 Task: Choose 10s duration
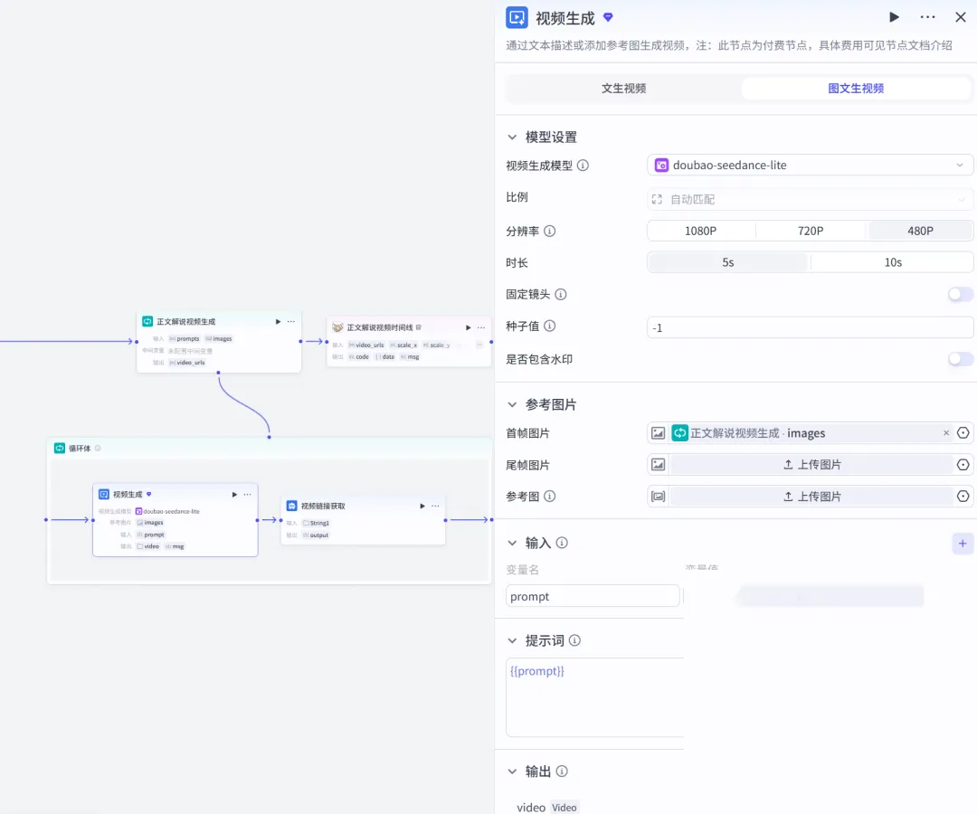point(892,262)
